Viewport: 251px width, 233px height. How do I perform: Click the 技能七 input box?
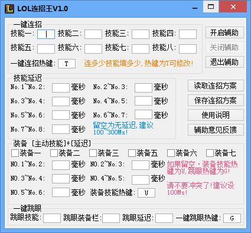(x=141, y=49)
